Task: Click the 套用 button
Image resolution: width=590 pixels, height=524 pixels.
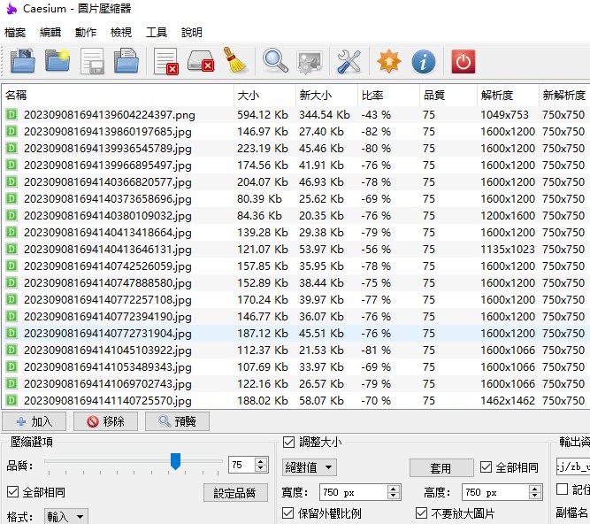Action: coord(440,468)
